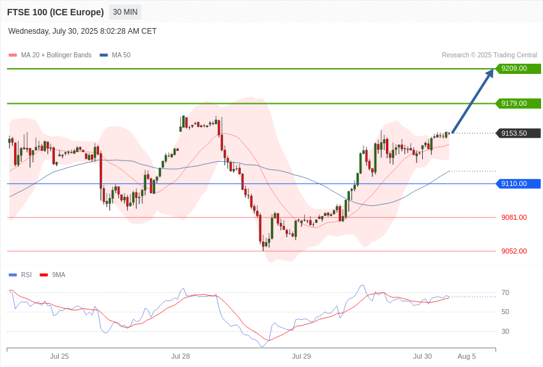Click the RSI 50 level label

pos(505,312)
